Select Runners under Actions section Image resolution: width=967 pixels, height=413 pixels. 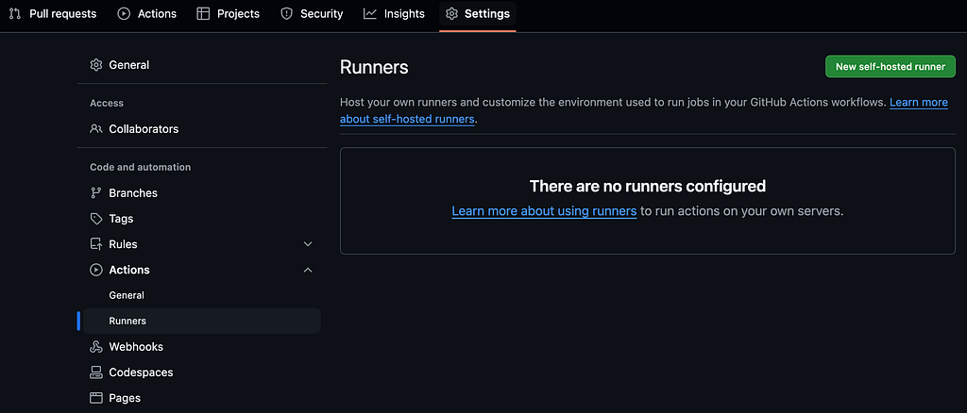pyautogui.click(x=202, y=321)
